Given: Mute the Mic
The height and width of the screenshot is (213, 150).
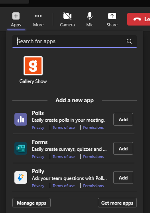Looking at the screenshot, I should tap(90, 20).
